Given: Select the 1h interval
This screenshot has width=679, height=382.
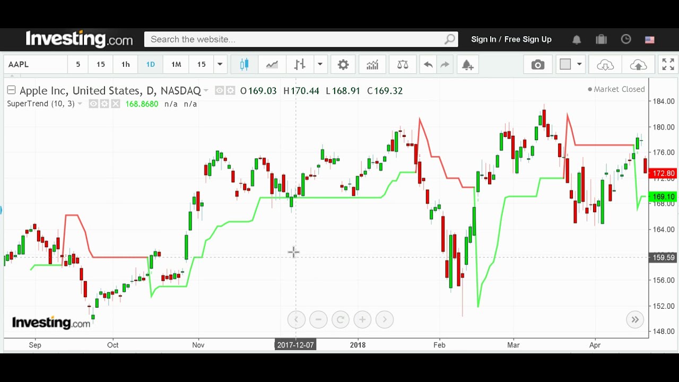Looking at the screenshot, I should (x=126, y=65).
